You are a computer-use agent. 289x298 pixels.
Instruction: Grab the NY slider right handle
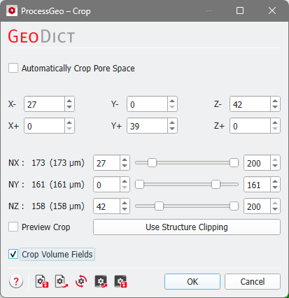coord(216,185)
